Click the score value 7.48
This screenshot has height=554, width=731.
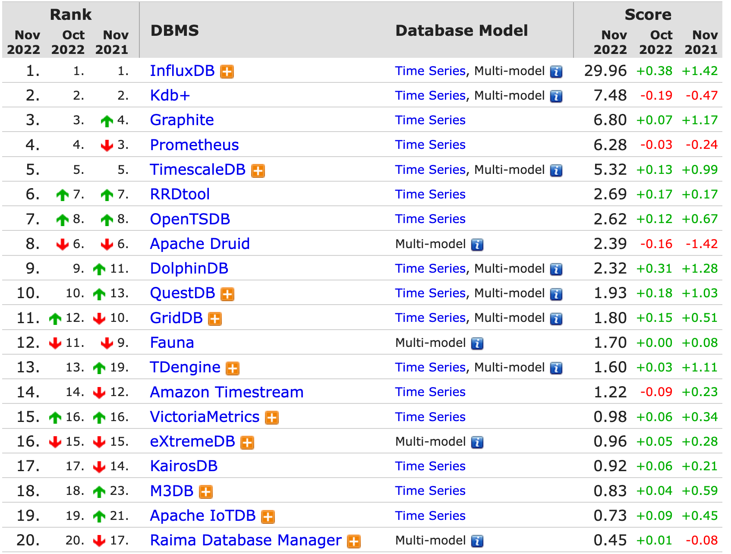pos(610,95)
